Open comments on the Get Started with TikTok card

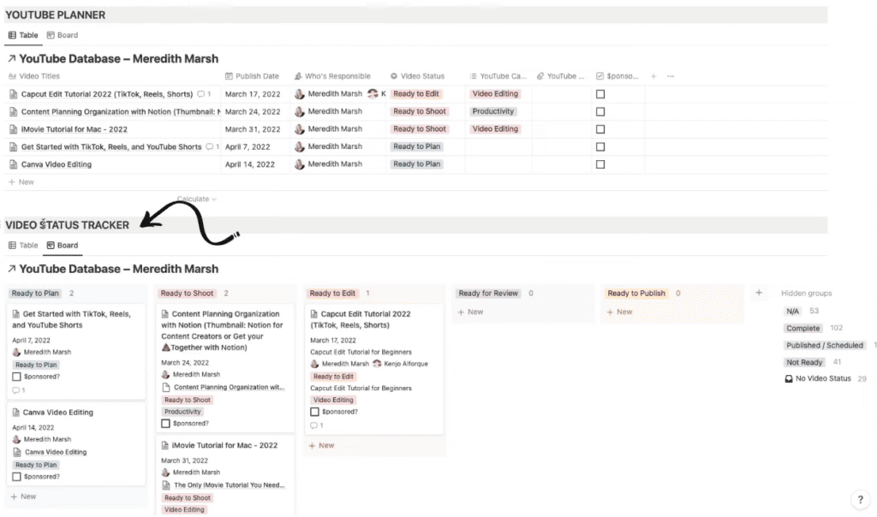tap(19, 390)
